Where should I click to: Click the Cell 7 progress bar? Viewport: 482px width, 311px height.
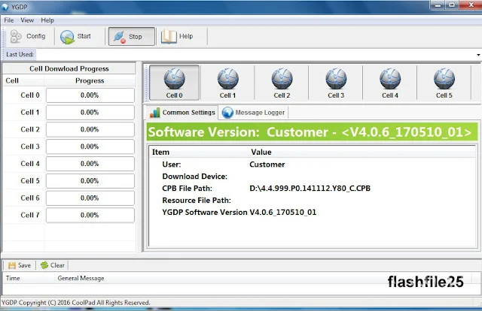[90, 215]
